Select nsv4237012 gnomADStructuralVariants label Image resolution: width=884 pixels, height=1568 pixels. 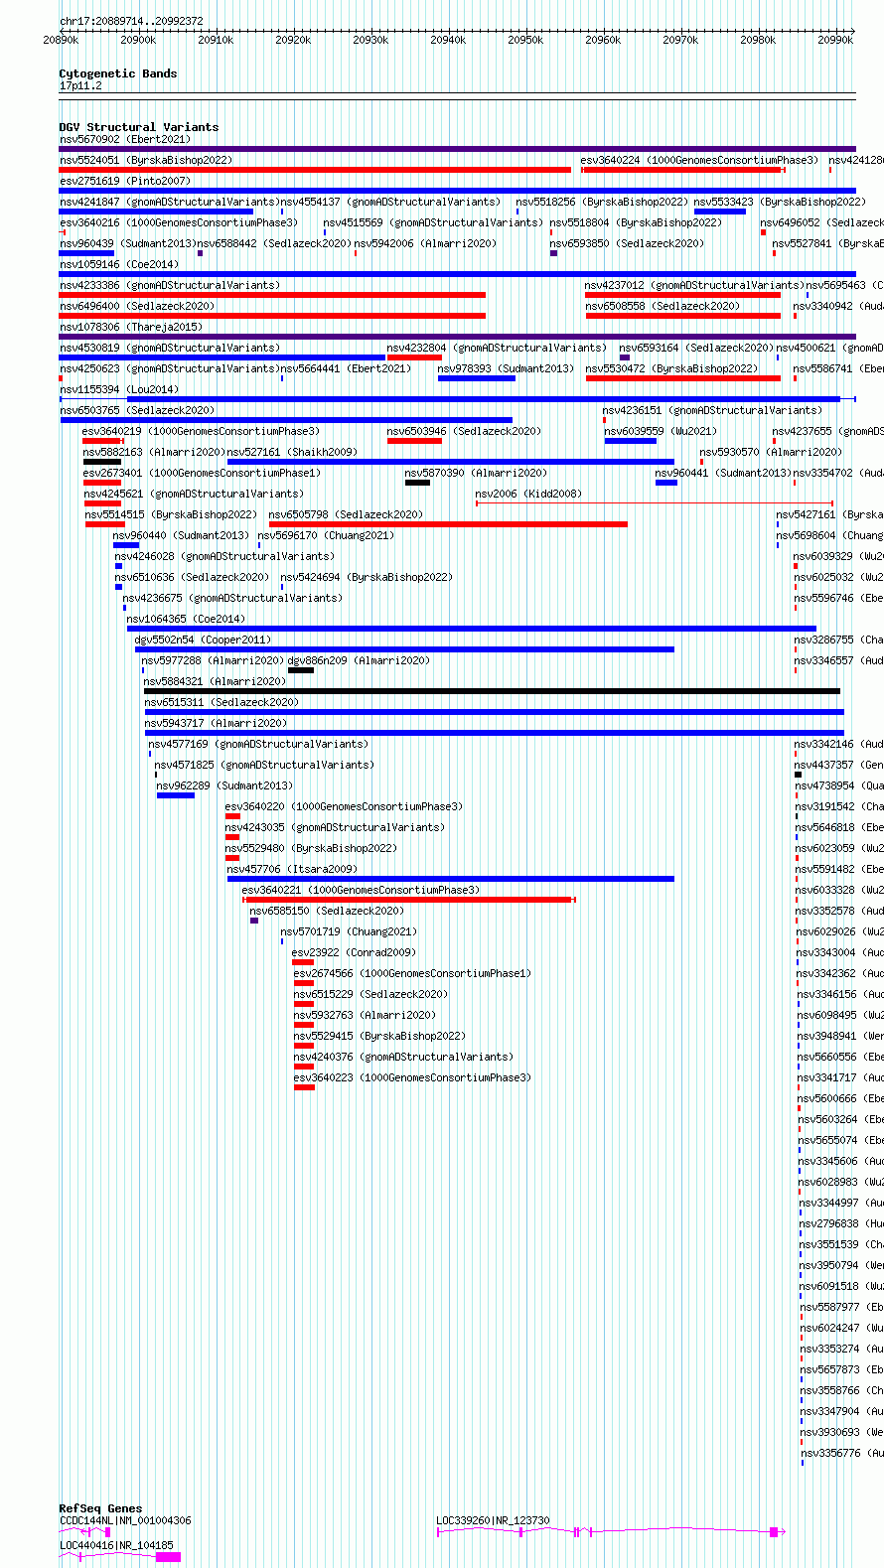[x=694, y=285]
